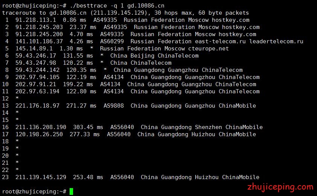Click the green terminal cursor block

pyautogui.click(x=71, y=191)
